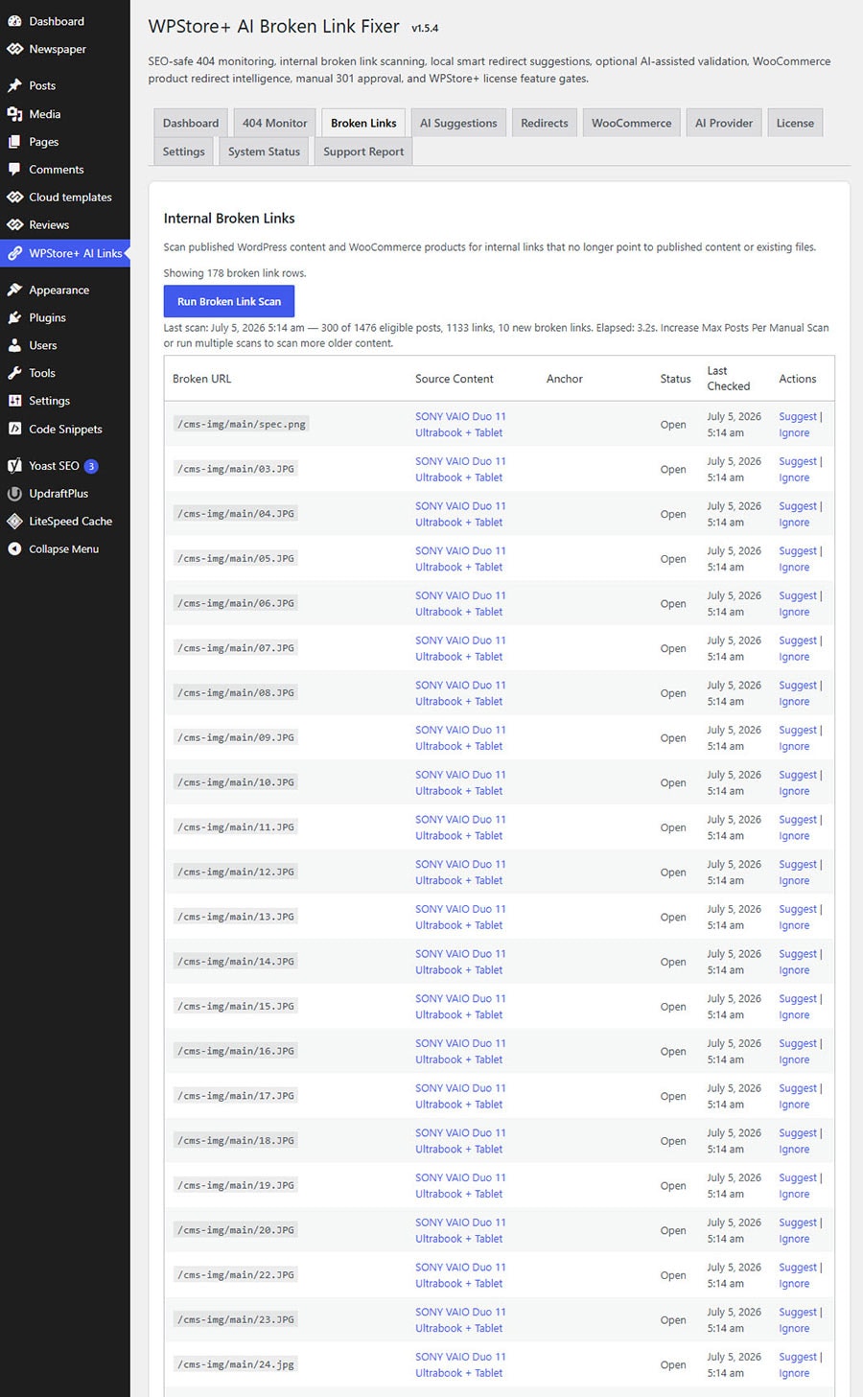Viewport: 863px width, 1397px height.
Task: Click the Media library icon
Action: pyautogui.click(x=14, y=113)
